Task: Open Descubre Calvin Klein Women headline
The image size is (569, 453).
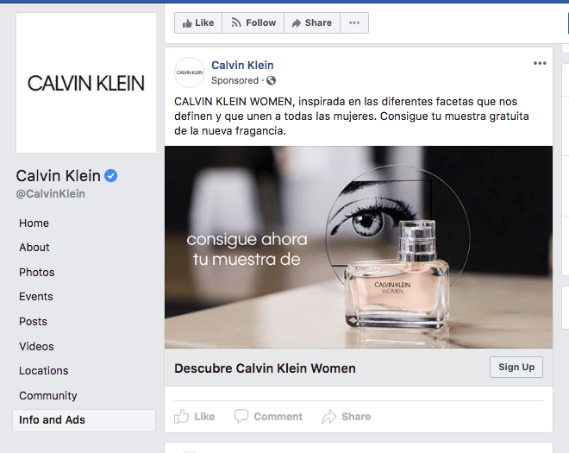Action: 265,368
